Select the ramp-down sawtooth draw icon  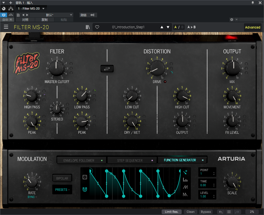click(185, 194)
